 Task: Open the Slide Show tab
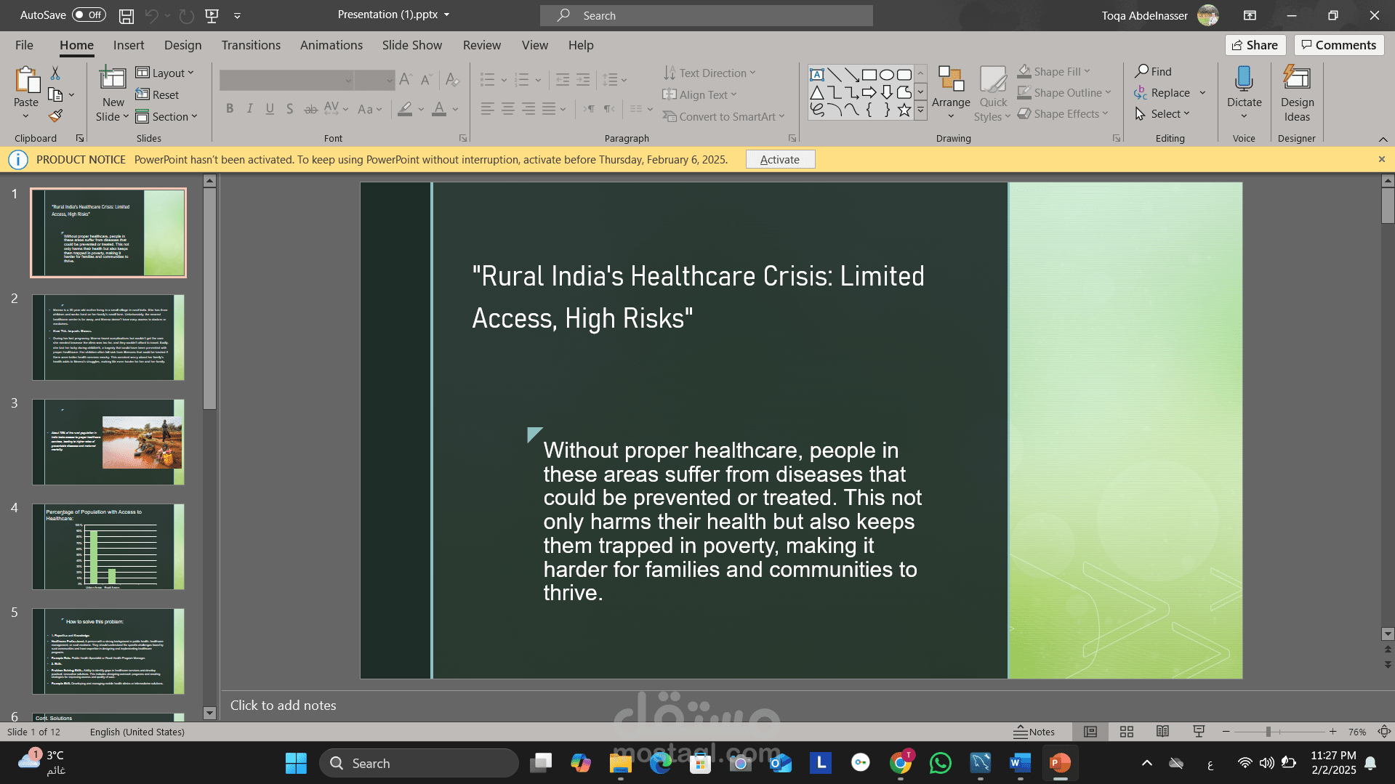click(412, 45)
